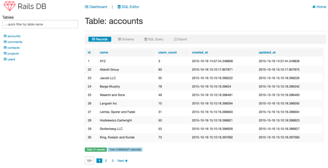
Task: Click the Next page arrow link
Action: coord(123,161)
